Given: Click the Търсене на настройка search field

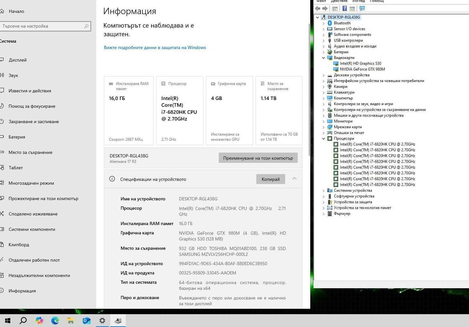Looking at the screenshot, I should pyautogui.click(x=45, y=26).
